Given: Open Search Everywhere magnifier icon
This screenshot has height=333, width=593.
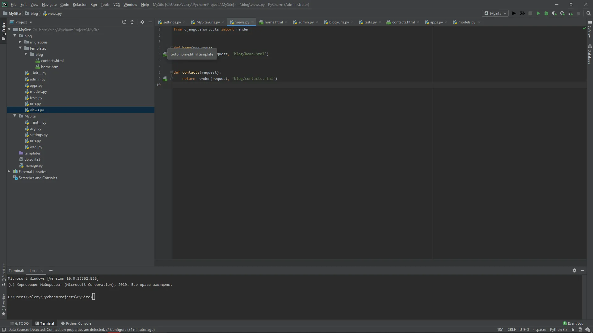Looking at the screenshot, I should pyautogui.click(x=588, y=14).
